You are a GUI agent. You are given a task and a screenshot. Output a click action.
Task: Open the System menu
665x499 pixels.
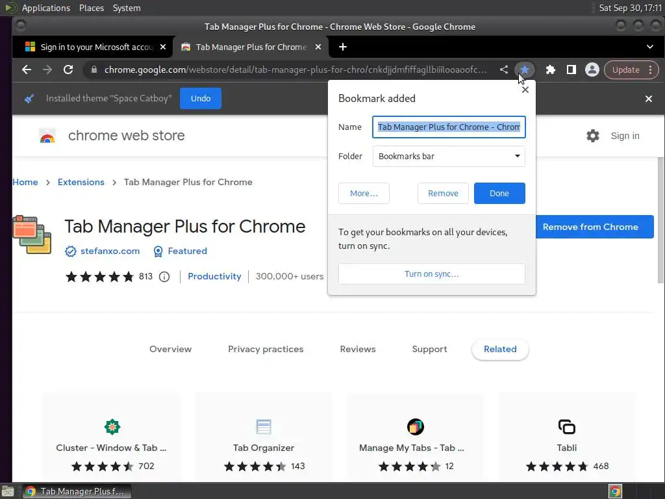[x=127, y=8]
